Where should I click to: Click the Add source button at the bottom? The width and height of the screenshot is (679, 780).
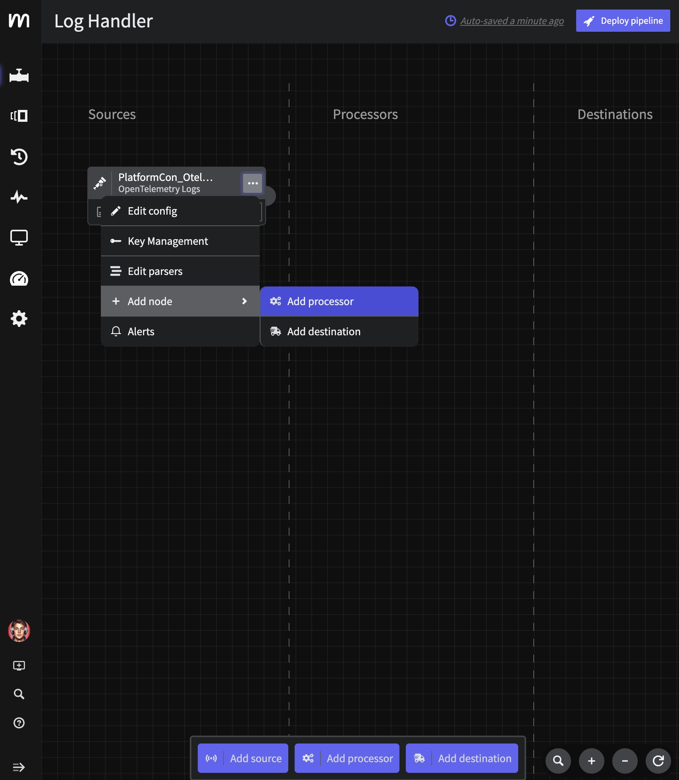243,758
